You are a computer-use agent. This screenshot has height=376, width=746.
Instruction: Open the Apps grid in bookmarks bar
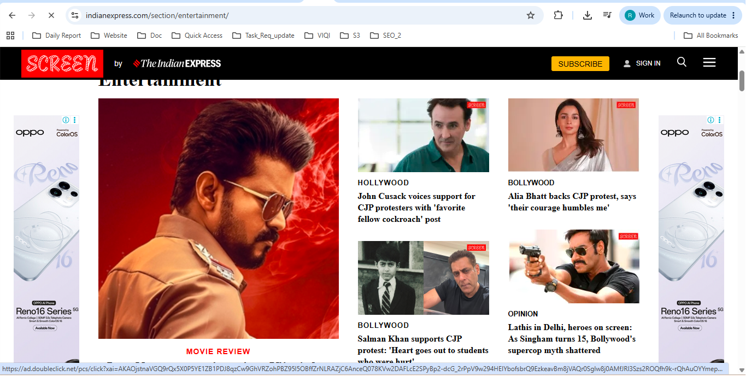pos(10,36)
